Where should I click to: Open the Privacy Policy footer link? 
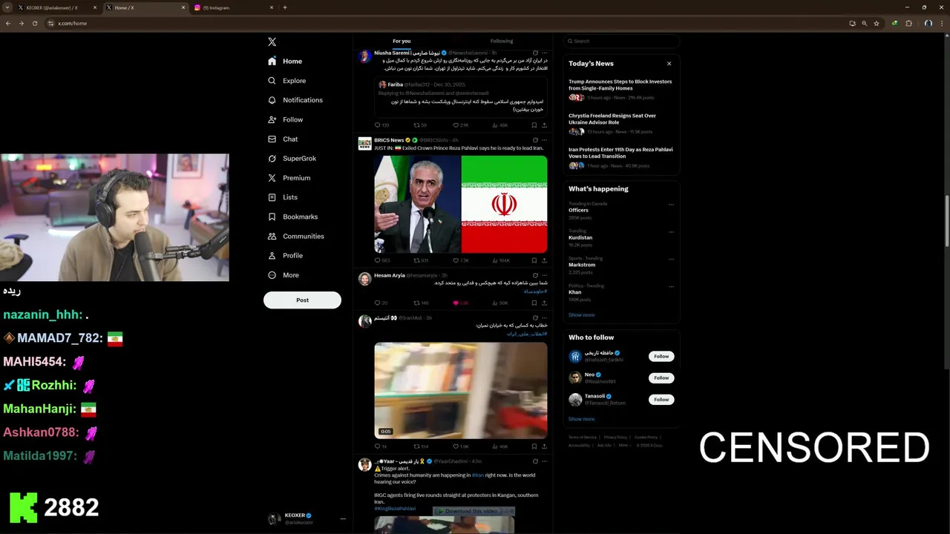pyautogui.click(x=615, y=437)
